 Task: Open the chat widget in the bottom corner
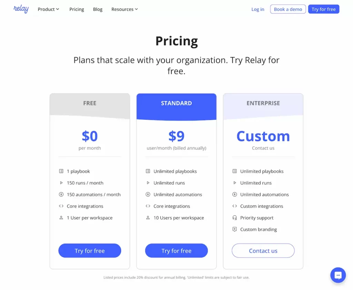(338, 275)
